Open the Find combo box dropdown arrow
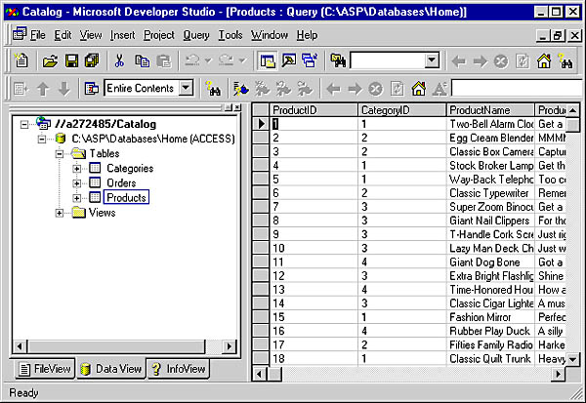 (432, 60)
